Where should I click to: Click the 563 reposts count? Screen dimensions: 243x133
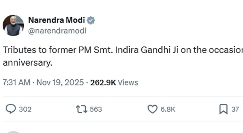(96, 109)
